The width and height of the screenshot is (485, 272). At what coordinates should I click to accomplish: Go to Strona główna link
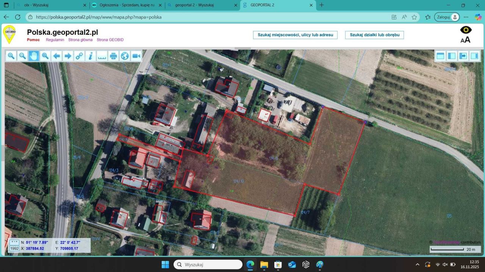[80, 40]
